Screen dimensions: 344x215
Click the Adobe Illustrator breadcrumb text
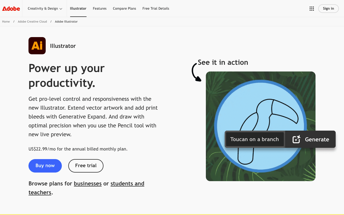tap(66, 21)
